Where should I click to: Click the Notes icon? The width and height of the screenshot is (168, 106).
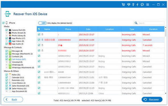(x=10, y=74)
